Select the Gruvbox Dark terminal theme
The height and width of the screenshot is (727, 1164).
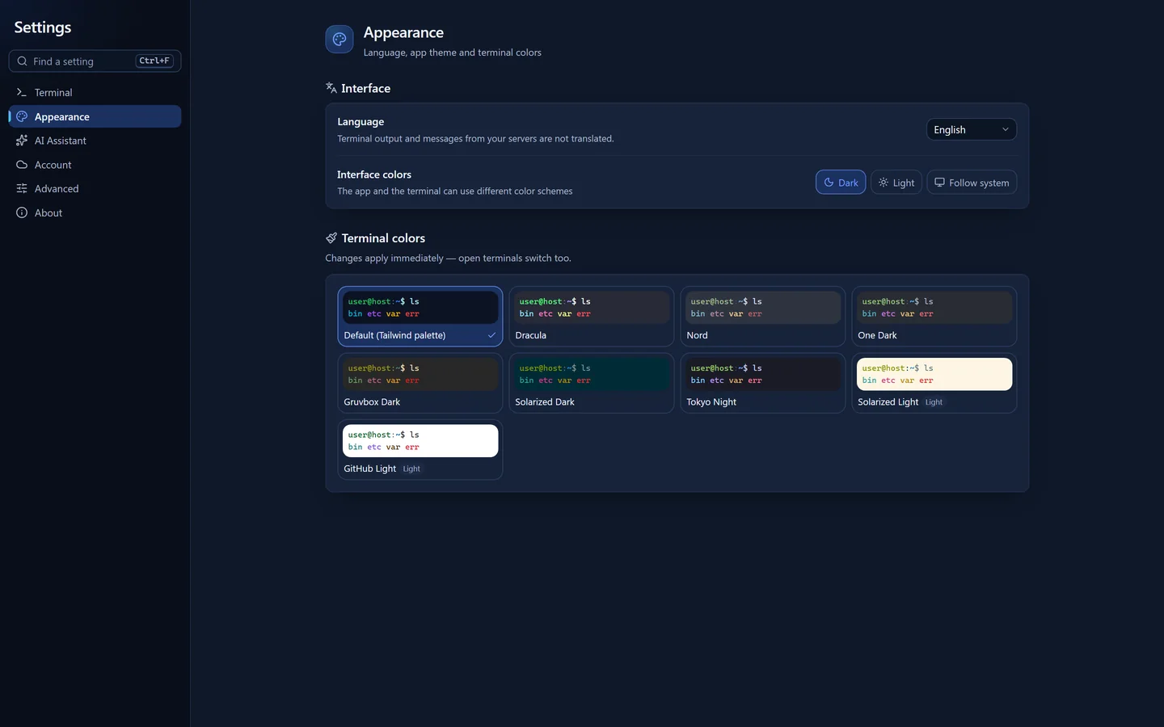coord(420,383)
